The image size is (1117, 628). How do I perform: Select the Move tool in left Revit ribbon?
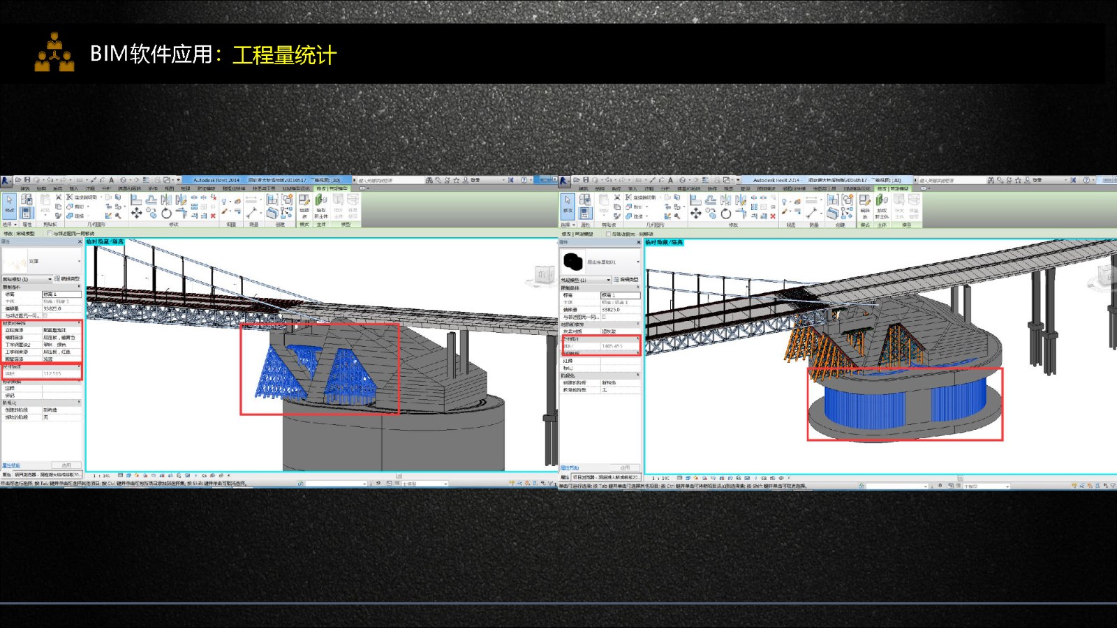[136, 214]
